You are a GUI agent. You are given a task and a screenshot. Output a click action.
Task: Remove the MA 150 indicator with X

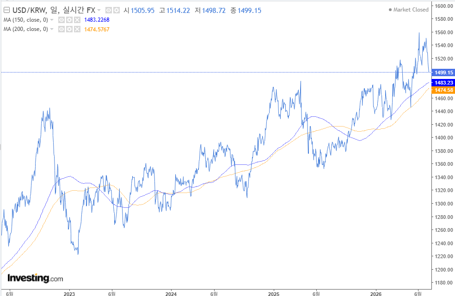tap(77, 20)
